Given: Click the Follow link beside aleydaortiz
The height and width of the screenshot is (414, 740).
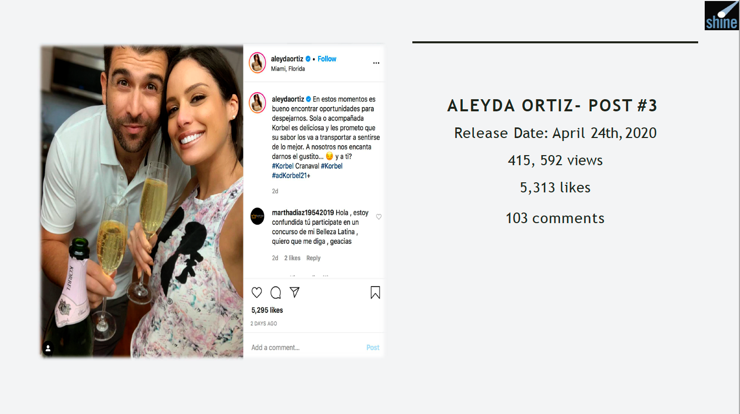Looking at the screenshot, I should (x=327, y=59).
